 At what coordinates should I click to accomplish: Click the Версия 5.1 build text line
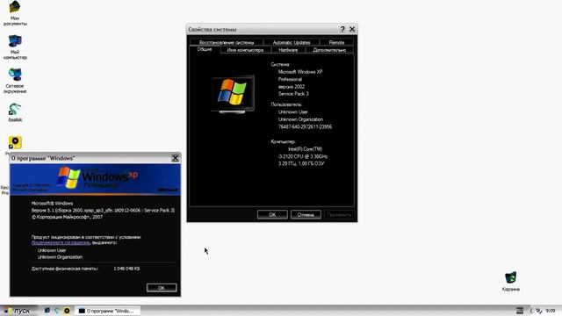[103, 211]
